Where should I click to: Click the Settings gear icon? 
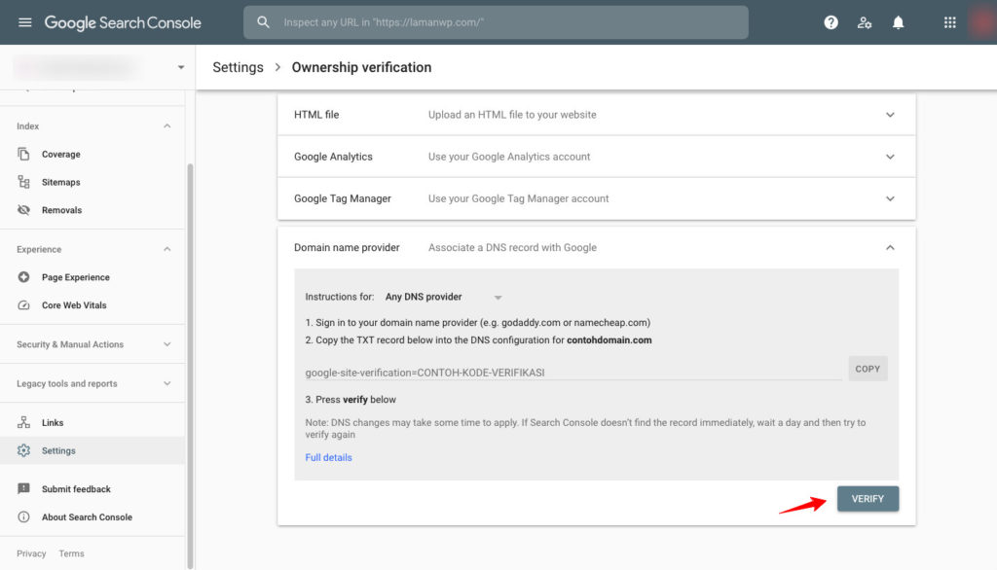(23, 450)
